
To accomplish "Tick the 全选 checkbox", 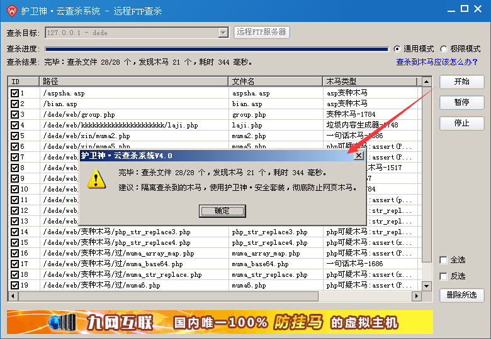I will pyautogui.click(x=443, y=260).
